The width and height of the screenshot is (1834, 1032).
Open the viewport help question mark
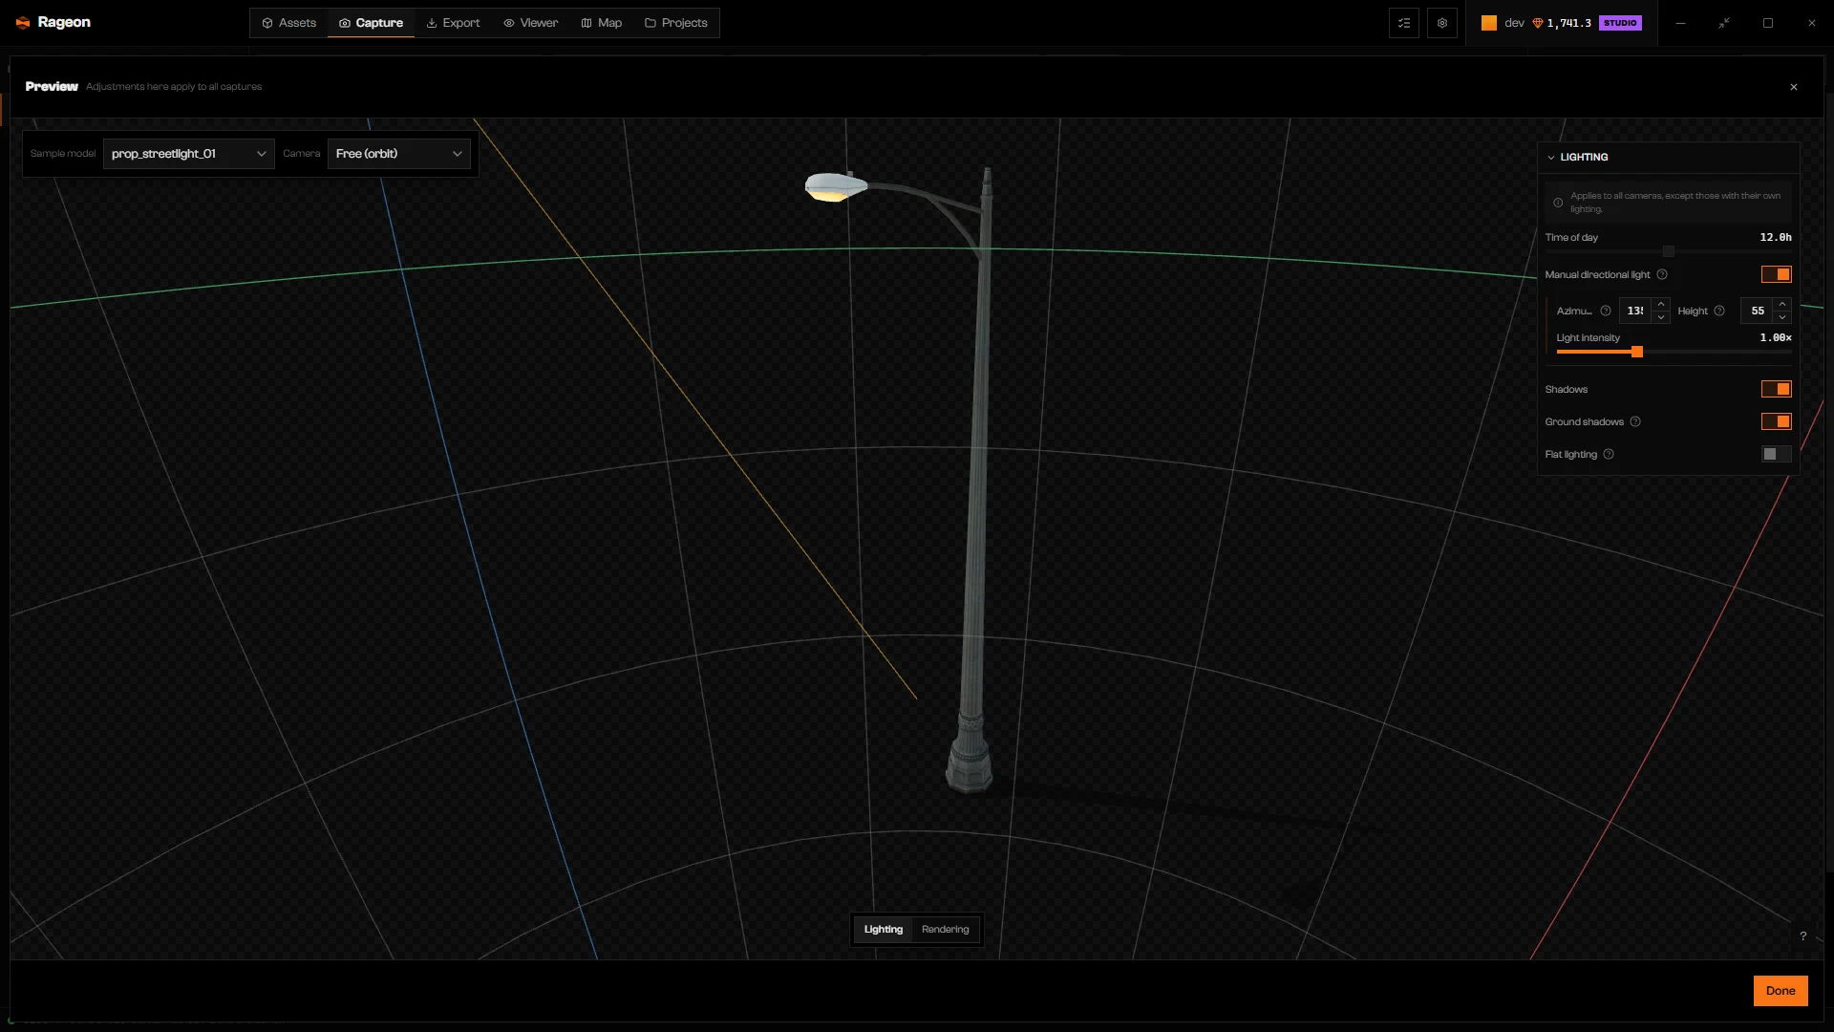tap(1802, 936)
